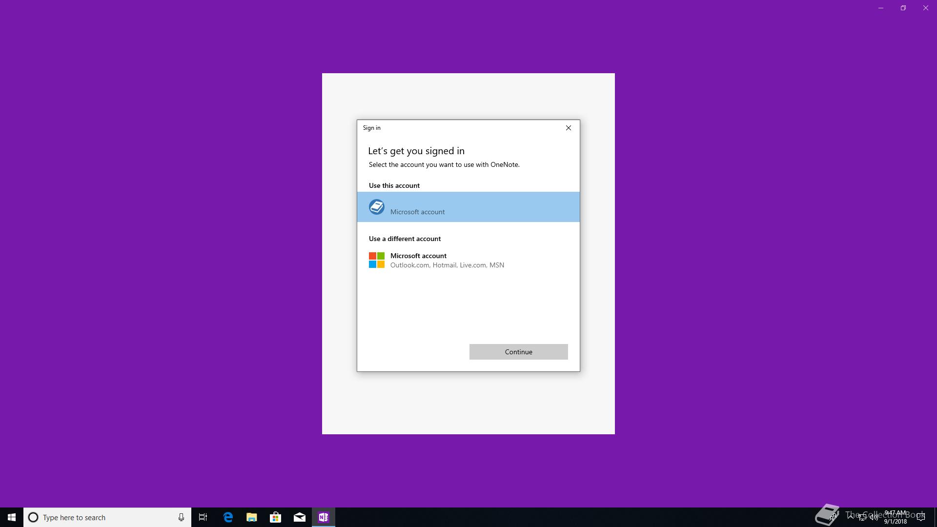Open Microsoft Store from the taskbar
The height and width of the screenshot is (527, 937).
coord(276,517)
